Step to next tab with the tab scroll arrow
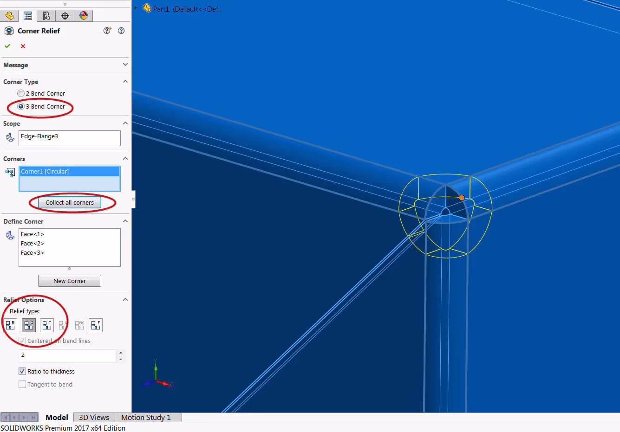This screenshot has height=432, width=620. tap(24, 417)
